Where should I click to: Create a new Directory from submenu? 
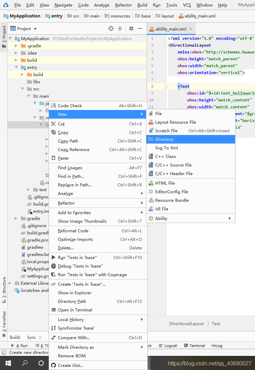click(191, 139)
